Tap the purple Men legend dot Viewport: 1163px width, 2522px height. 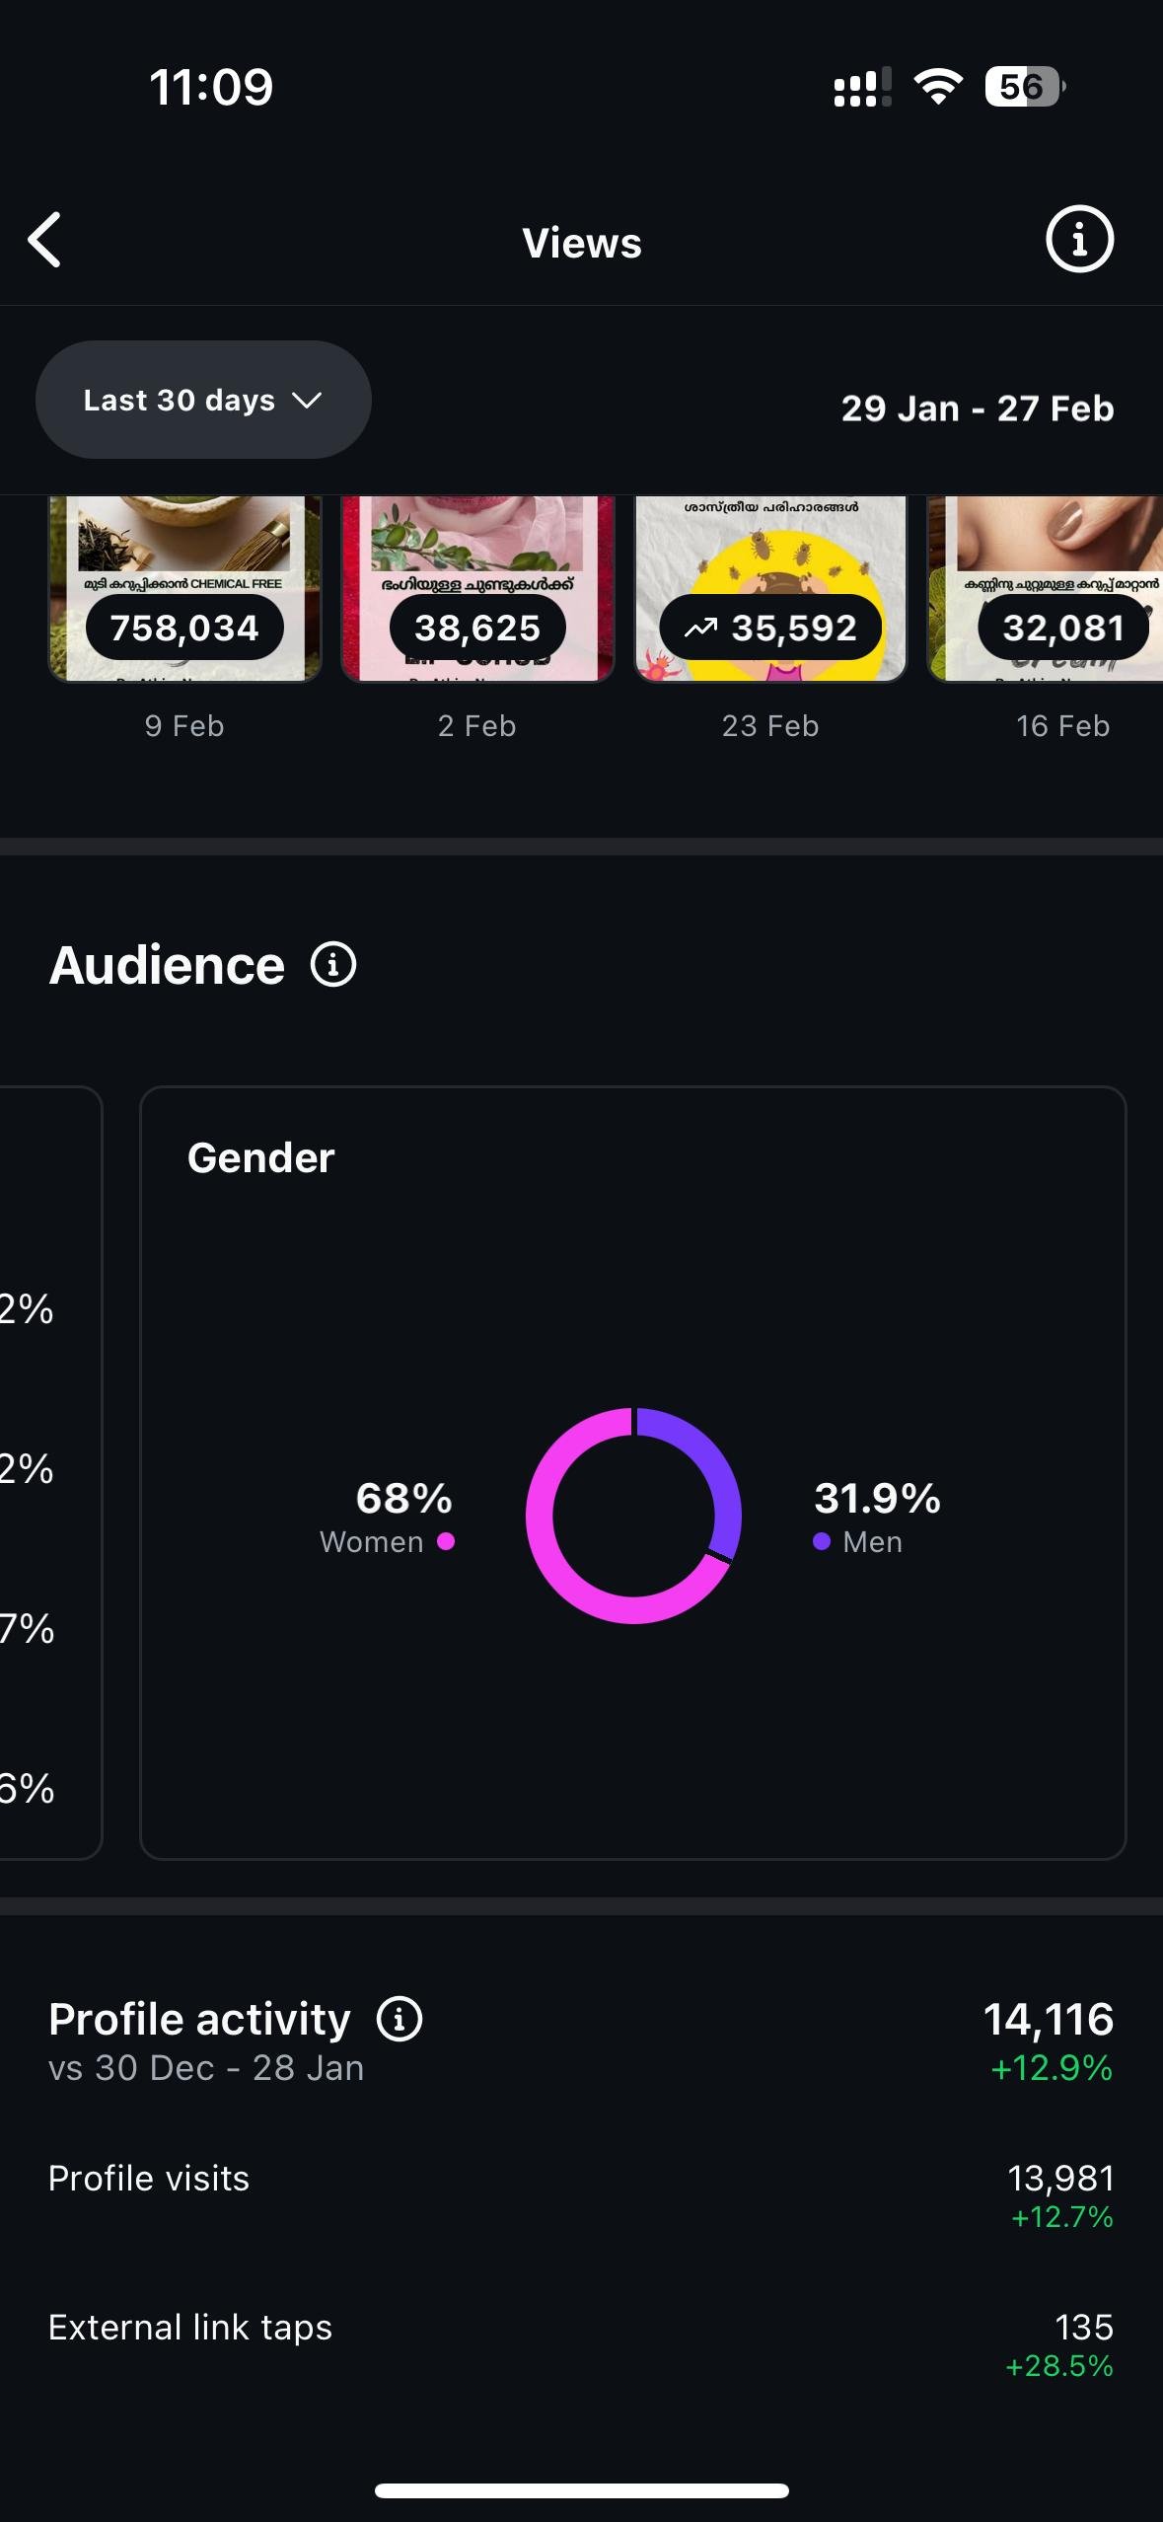pos(822,1541)
